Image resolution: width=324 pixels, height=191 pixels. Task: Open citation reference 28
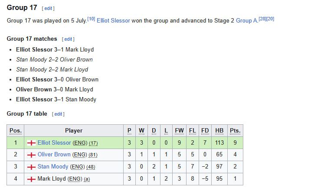(262, 19)
